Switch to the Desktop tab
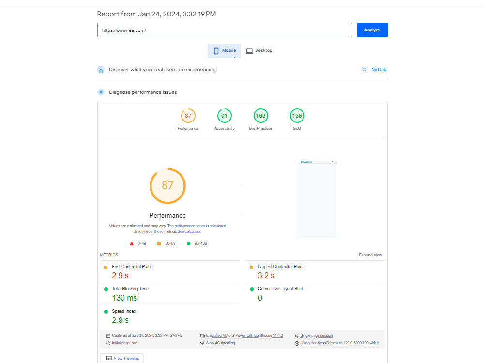This screenshot has width=484, height=363. coord(259,50)
